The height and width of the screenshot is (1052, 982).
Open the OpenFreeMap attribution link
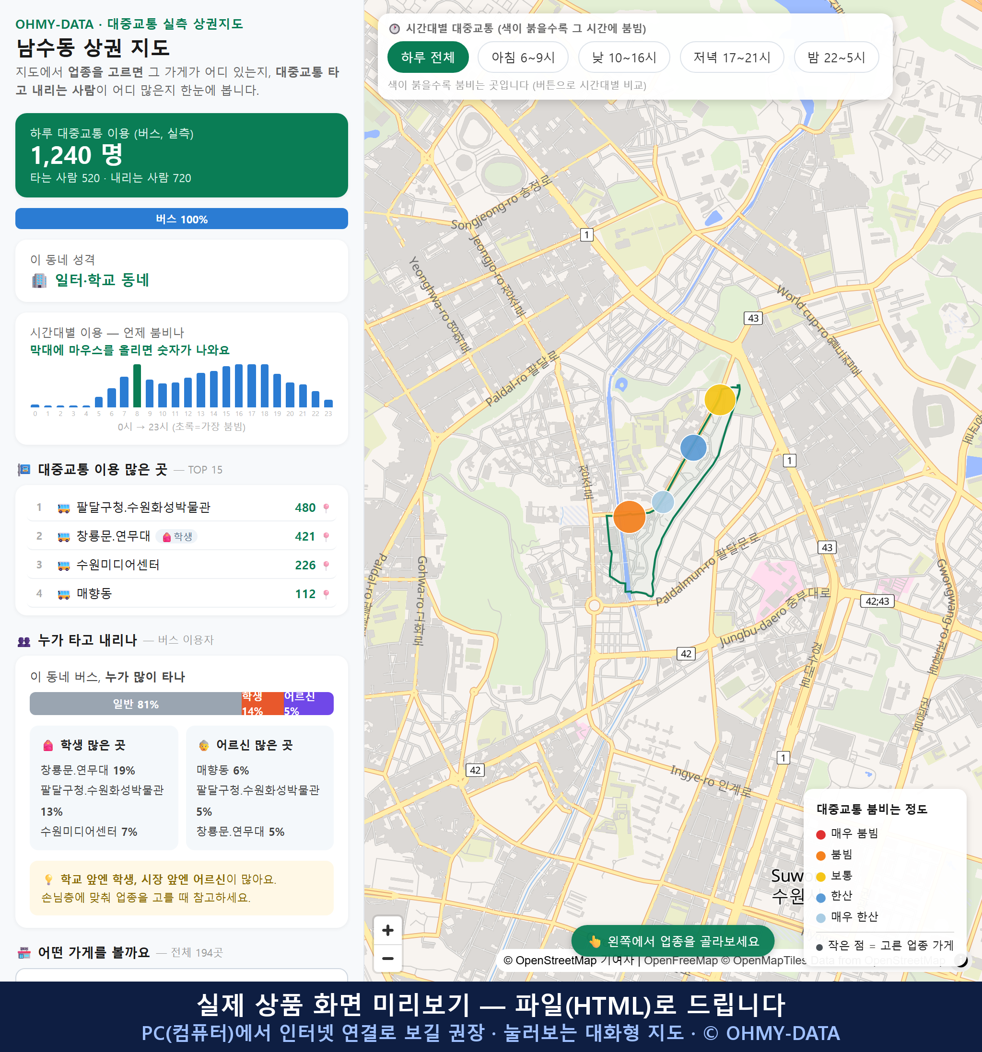click(x=681, y=960)
